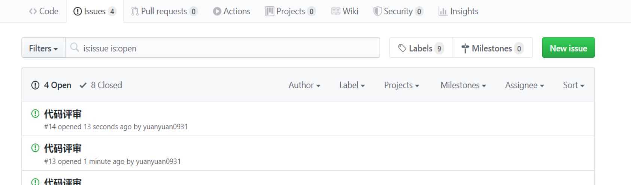
Task: Click the Insights bar graph icon
Action: 443,12
